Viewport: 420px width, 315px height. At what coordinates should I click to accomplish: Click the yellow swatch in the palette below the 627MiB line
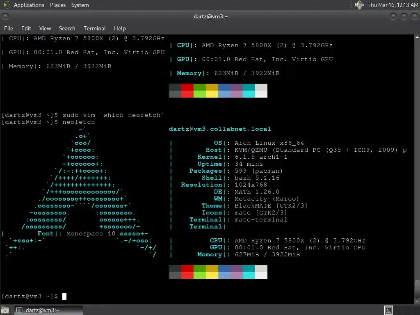(212, 275)
